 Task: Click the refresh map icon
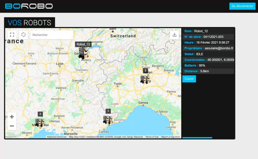(23, 35)
